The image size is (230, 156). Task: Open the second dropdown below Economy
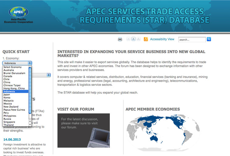41,75
